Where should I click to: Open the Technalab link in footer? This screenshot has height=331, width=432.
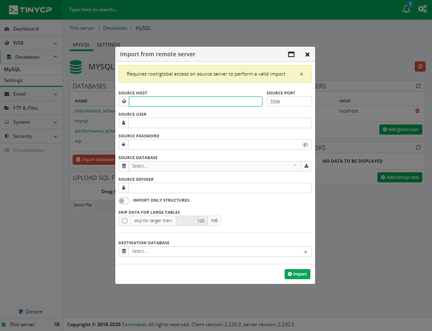click(134, 325)
